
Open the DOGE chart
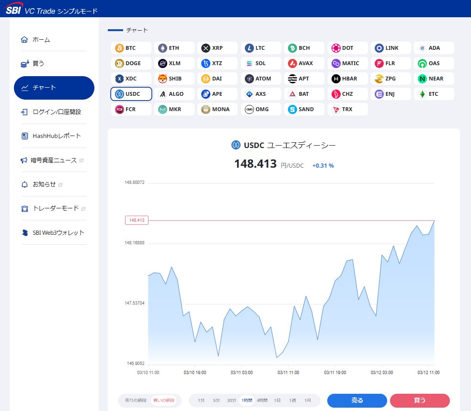pos(131,63)
